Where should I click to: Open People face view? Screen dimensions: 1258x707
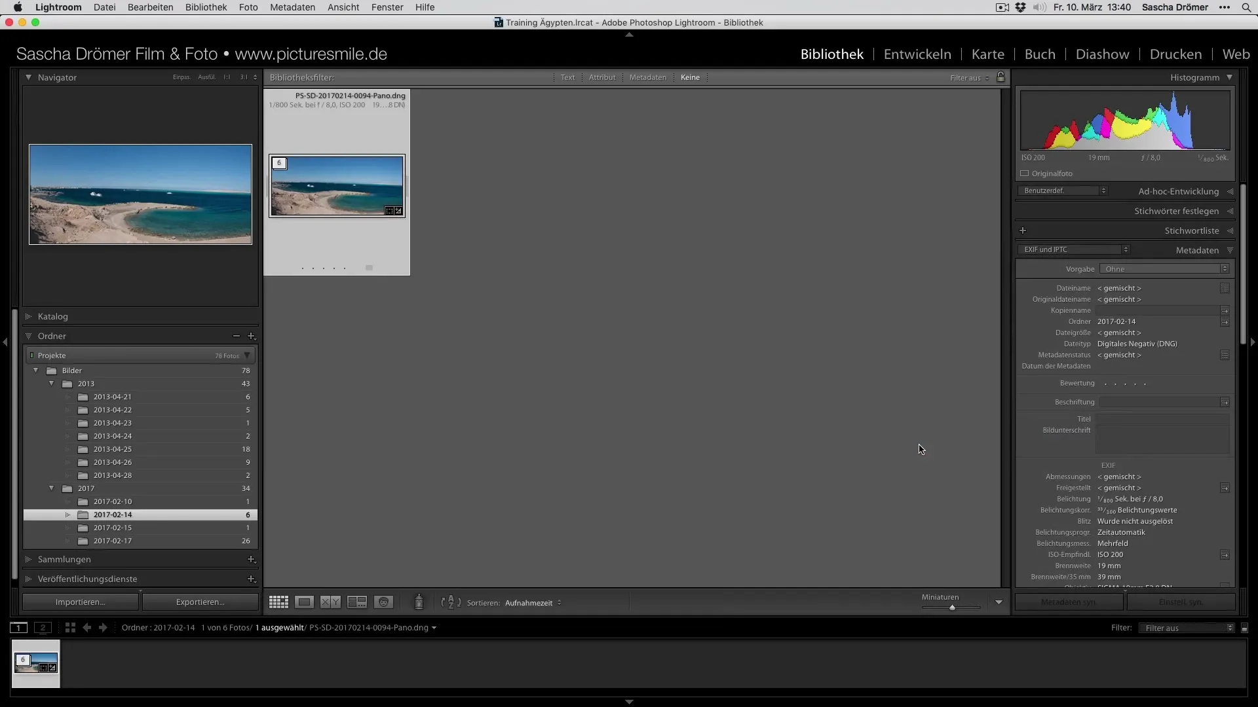point(384,602)
